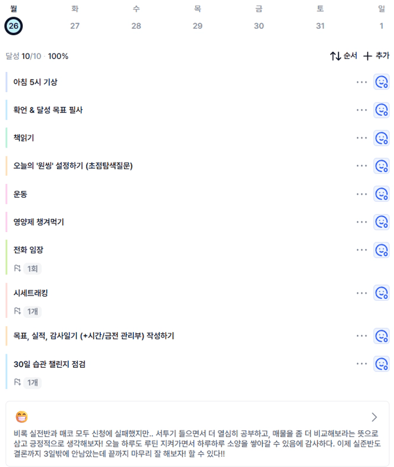This screenshot has width=394, height=467.
Task: Click the emoji check icon for 30일 습관 챌린지 점검
Action: [381, 364]
